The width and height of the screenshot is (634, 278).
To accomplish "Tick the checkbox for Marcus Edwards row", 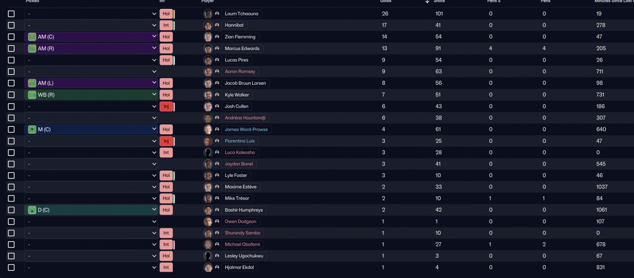I will (11, 49).
